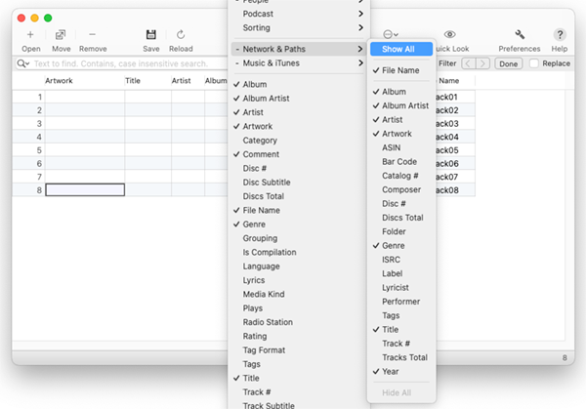
Task: Open the search magnifier options dropdown
Action: (22, 63)
